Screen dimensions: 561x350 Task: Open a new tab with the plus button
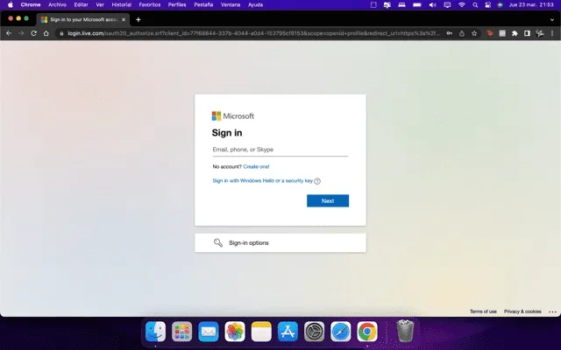(x=138, y=19)
